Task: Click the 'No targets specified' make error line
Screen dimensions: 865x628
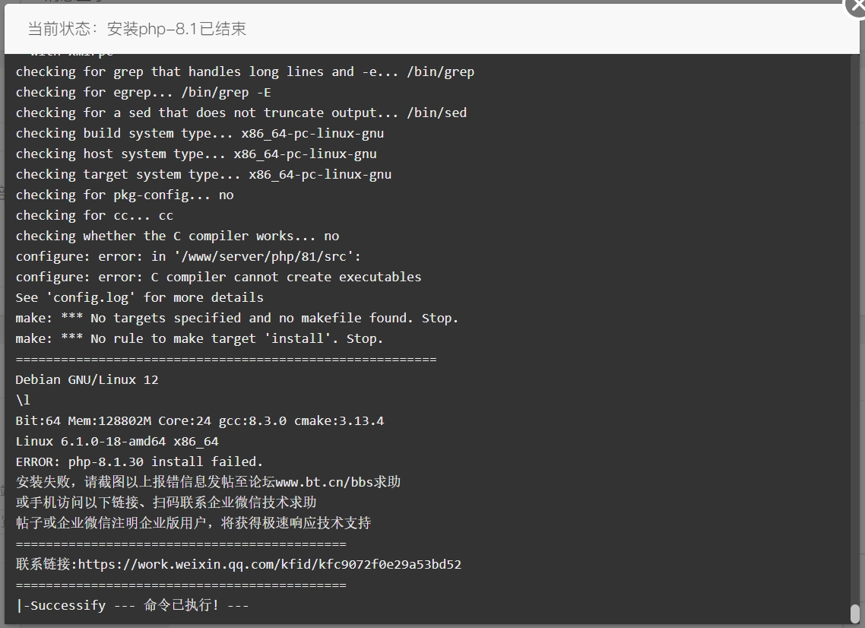Action: 236,319
